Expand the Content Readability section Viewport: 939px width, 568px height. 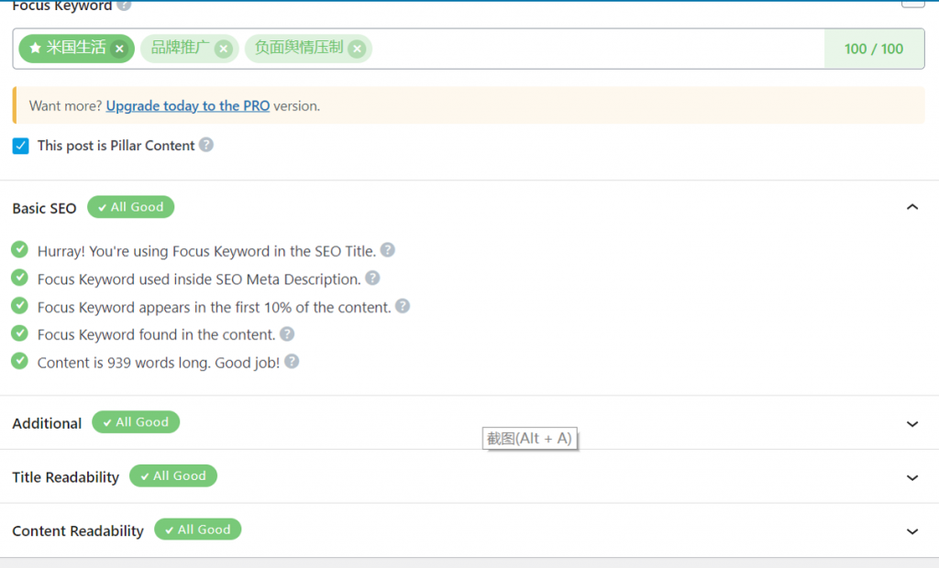912,531
